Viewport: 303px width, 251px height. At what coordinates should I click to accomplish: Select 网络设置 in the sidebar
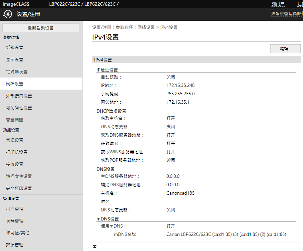[41, 84]
